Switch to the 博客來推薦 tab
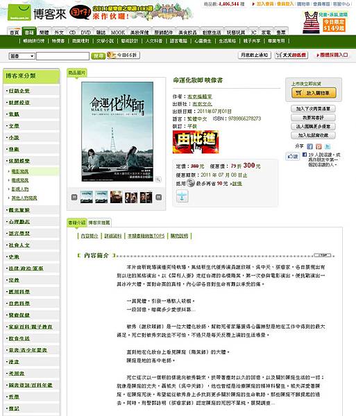Image resolution: width=356 pixels, height=416 pixels. click(x=99, y=223)
